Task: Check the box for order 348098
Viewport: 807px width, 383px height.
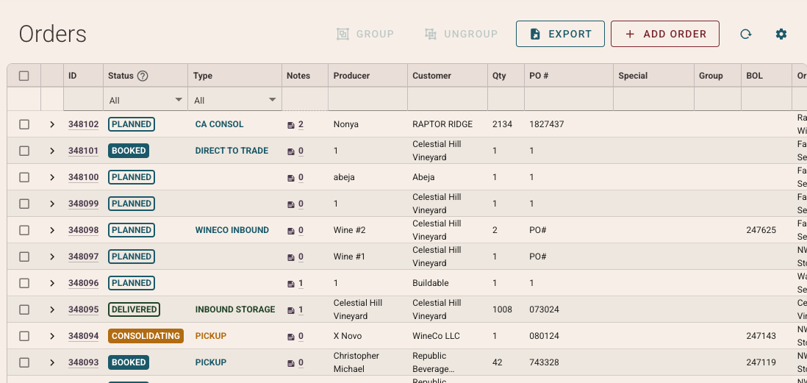Action: click(24, 230)
